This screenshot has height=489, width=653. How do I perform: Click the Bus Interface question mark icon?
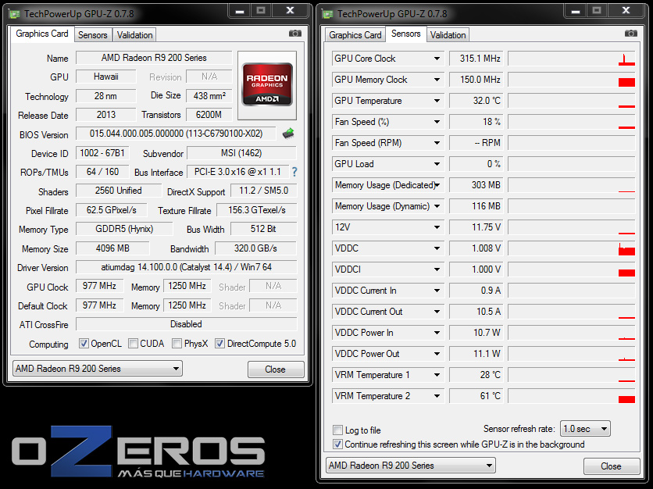click(294, 172)
